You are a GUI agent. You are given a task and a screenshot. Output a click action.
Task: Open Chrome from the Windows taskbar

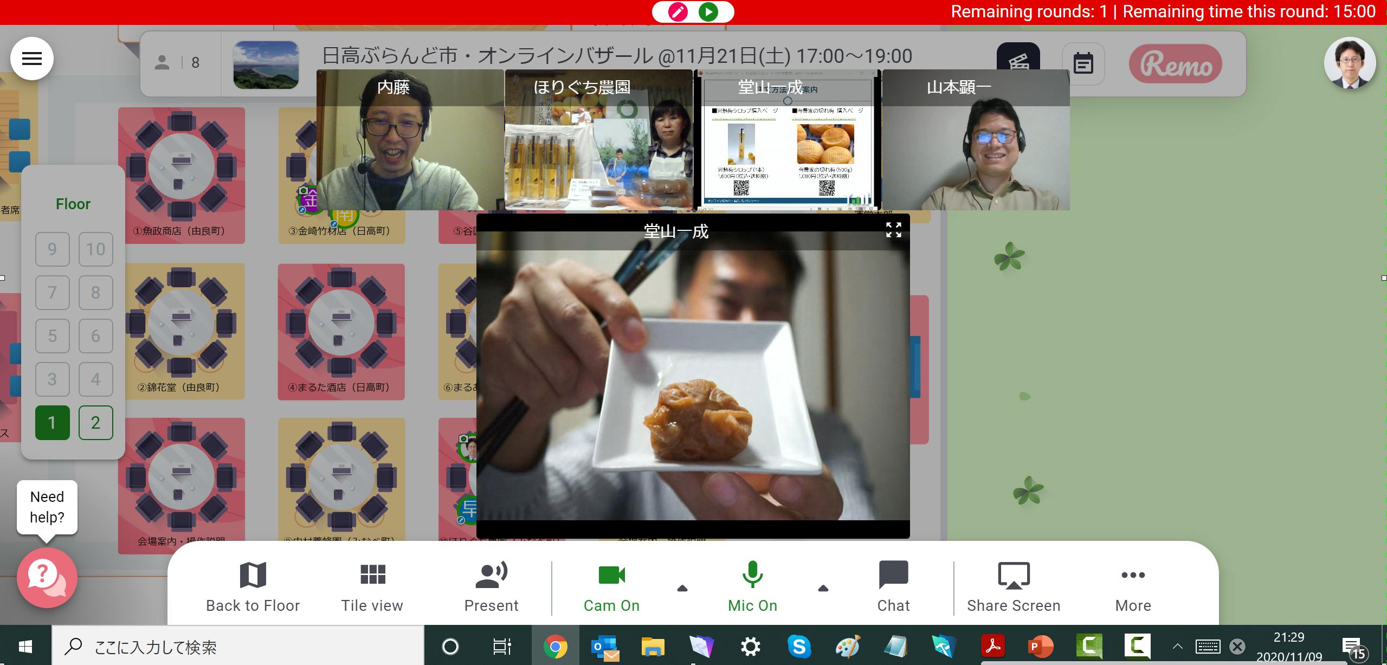click(x=555, y=647)
